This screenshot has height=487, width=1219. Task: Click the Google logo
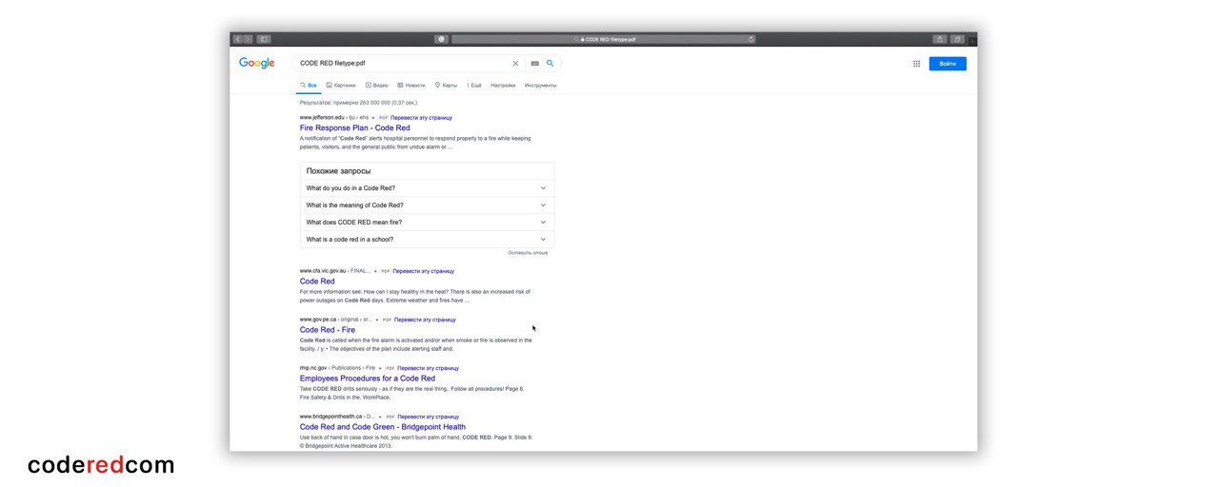click(256, 63)
